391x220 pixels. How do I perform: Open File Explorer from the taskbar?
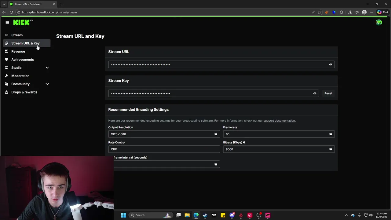coord(187,215)
